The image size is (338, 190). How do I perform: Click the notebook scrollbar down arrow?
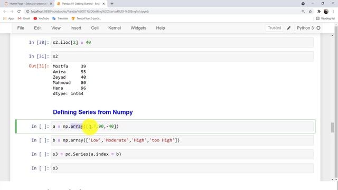pyautogui.click(x=332, y=179)
